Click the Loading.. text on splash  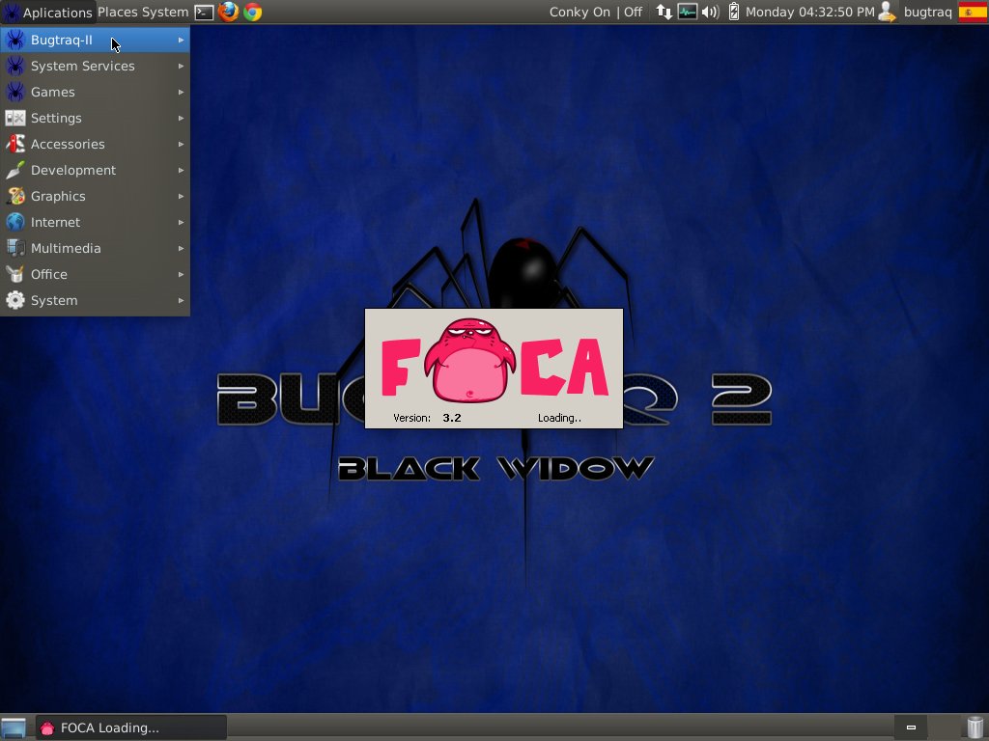[559, 418]
